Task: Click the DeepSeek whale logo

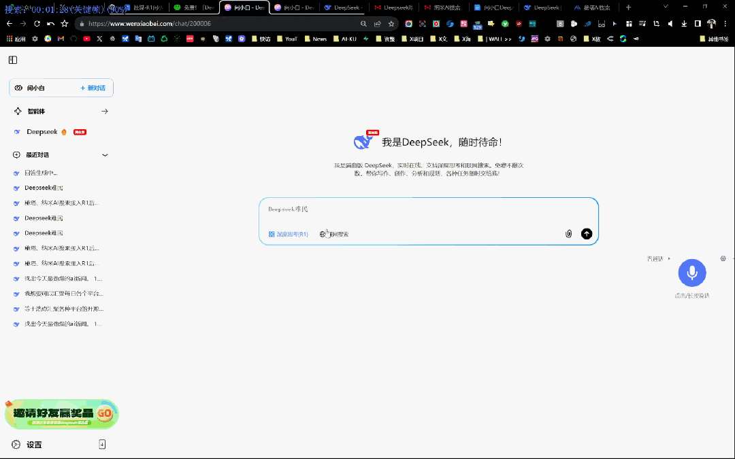Action: pyautogui.click(x=363, y=141)
